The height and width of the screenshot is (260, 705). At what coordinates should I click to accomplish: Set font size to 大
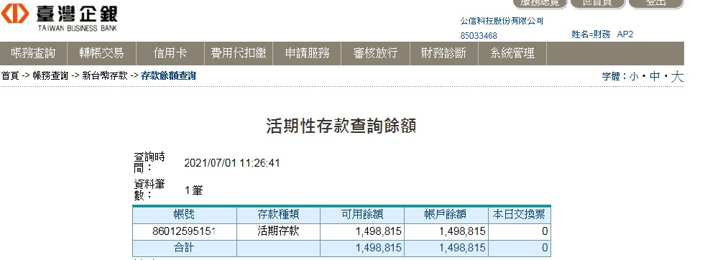tap(677, 77)
